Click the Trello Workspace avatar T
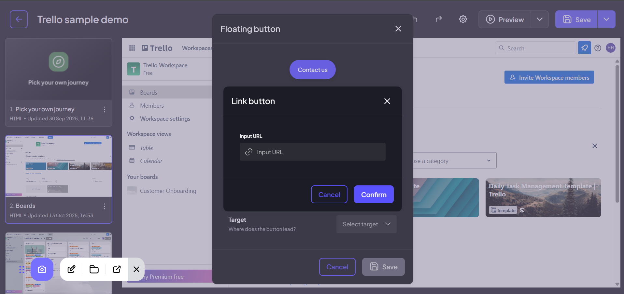 [x=133, y=69]
